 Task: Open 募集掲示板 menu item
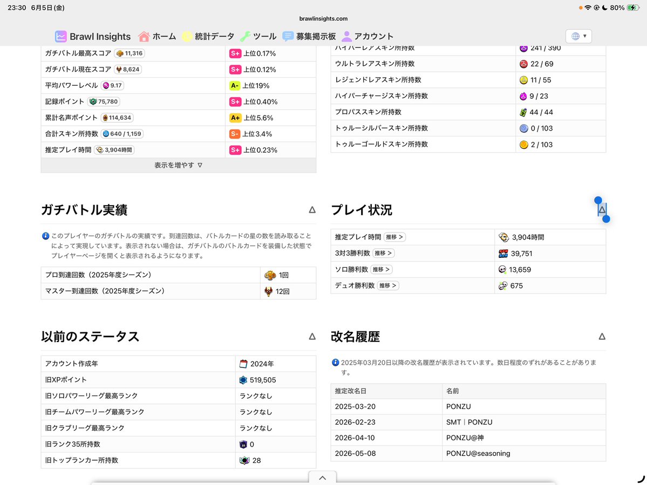pos(309,36)
